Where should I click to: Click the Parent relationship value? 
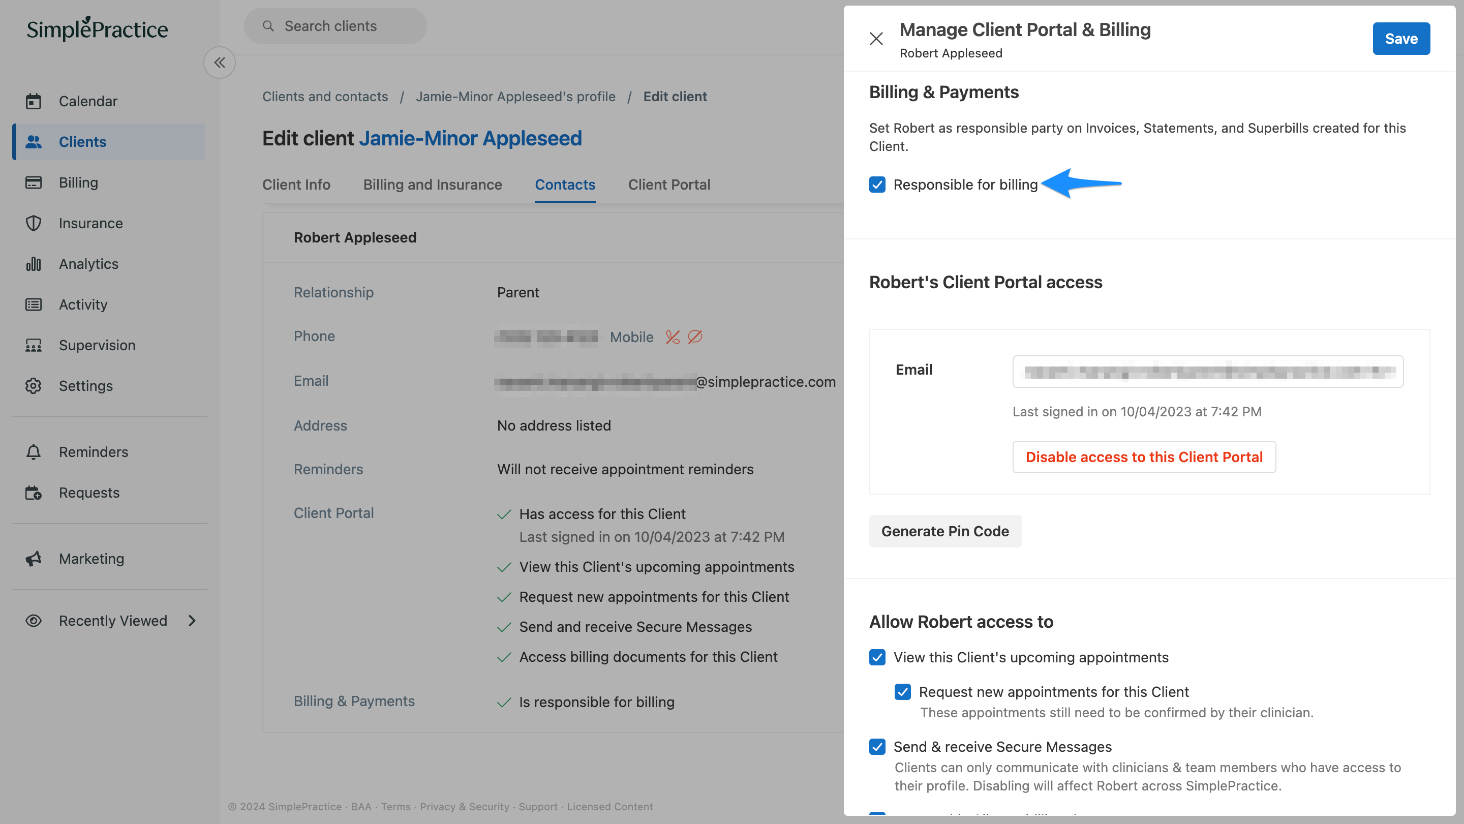(518, 292)
